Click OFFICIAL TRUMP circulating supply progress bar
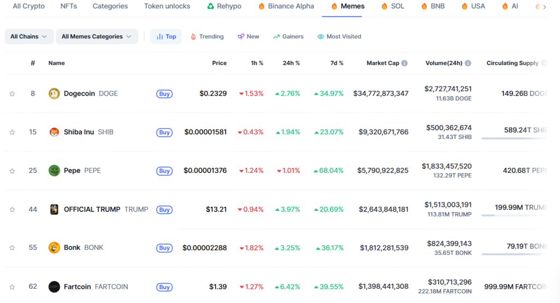Image resolution: width=560 pixels, height=303 pixels. pyautogui.click(x=514, y=215)
